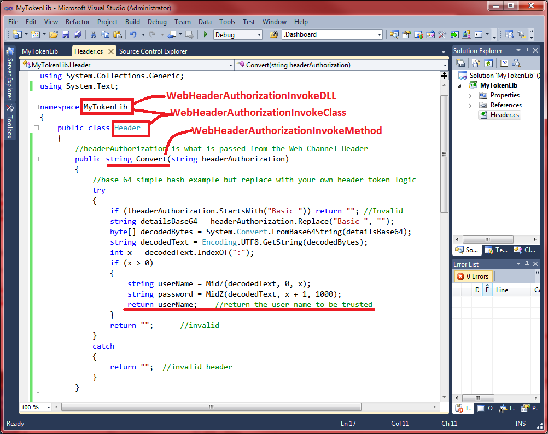The width and height of the screenshot is (548, 434).
Task: Open the Toolbox using hammer and wrench icon
Action: 442,34
